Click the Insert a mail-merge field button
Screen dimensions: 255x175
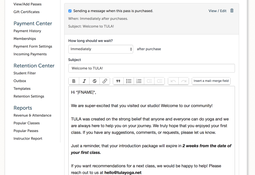(x=211, y=81)
